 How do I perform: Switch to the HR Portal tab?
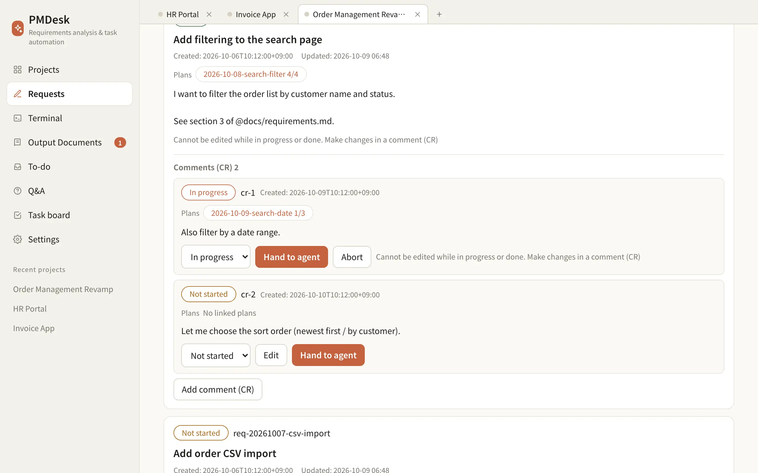click(182, 14)
